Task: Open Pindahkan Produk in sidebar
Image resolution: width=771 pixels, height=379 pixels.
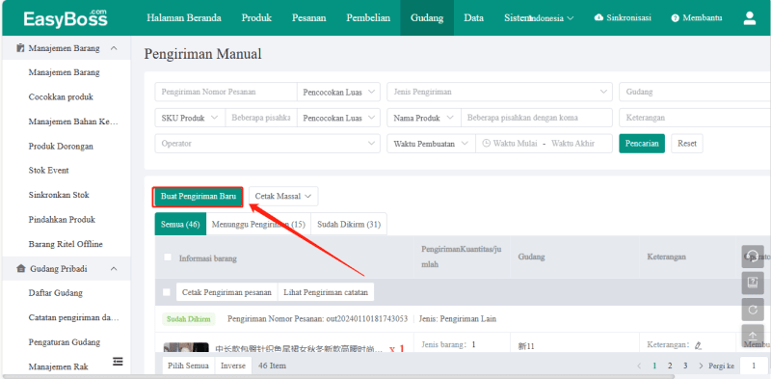Action: tap(62, 220)
